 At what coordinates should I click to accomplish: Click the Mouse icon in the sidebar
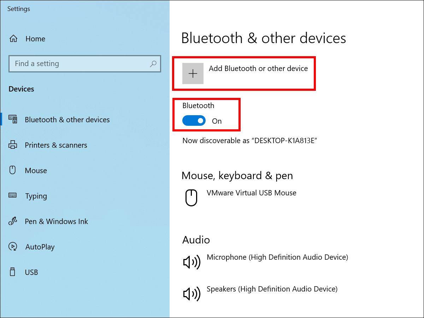pyautogui.click(x=13, y=170)
